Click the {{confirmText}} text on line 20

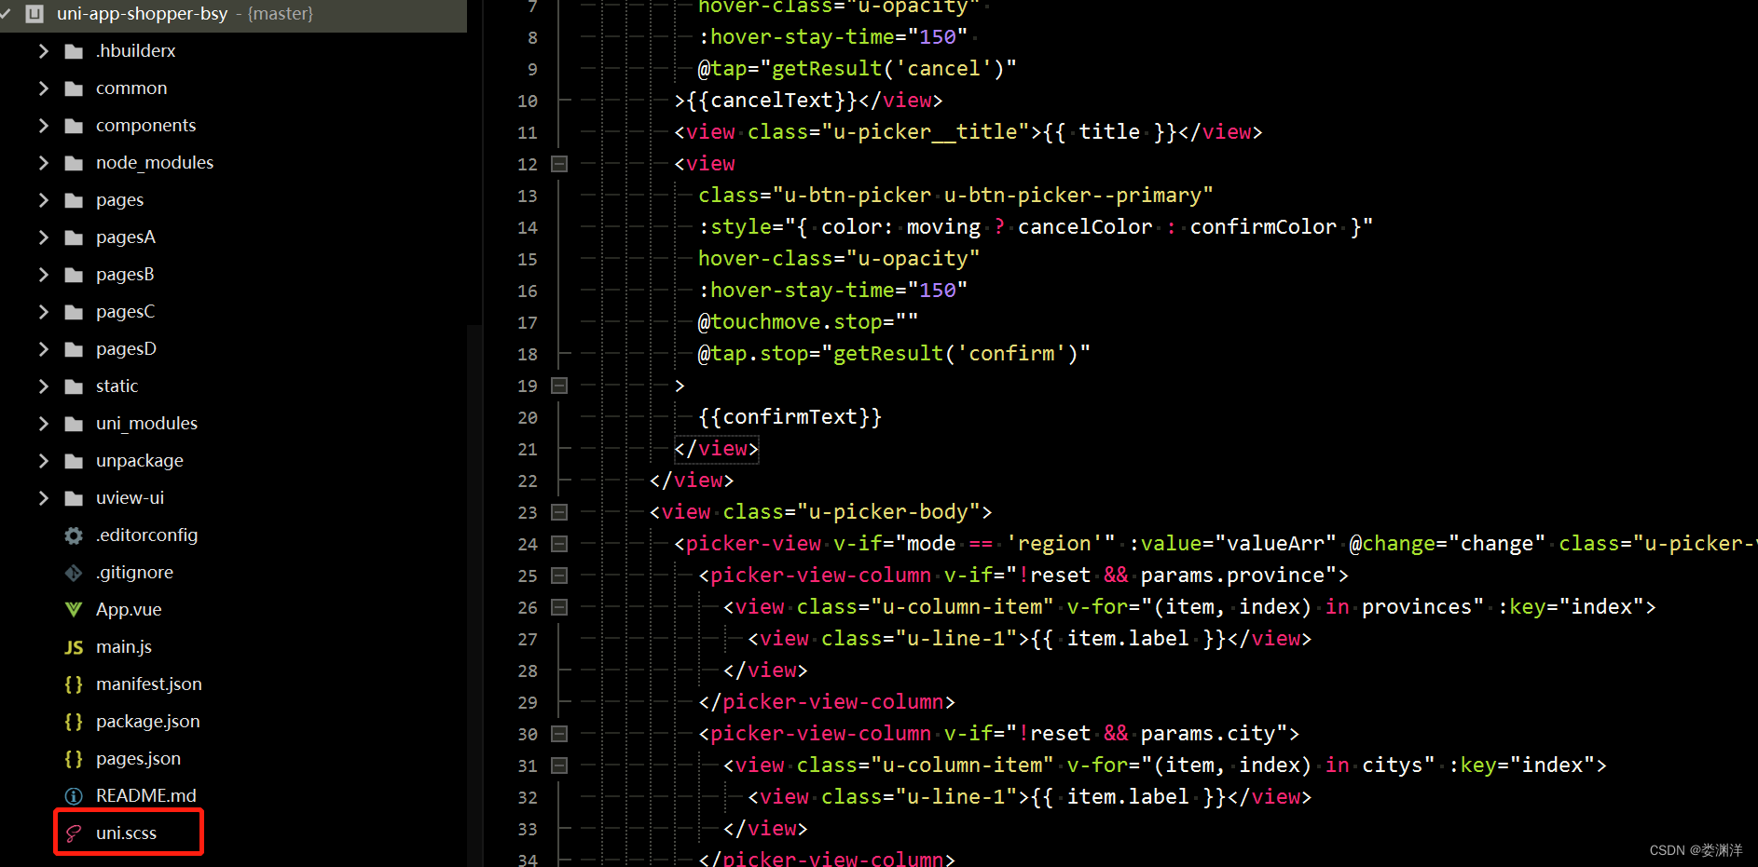(790, 417)
